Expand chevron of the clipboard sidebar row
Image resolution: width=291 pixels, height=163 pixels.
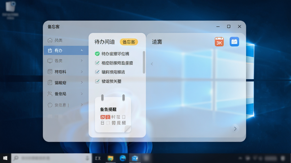pyautogui.click(x=82, y=83)
